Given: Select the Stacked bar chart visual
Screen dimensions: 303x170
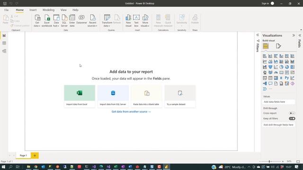Looking at the screenshot, I should pyautogui.click(x=265, y=56).
